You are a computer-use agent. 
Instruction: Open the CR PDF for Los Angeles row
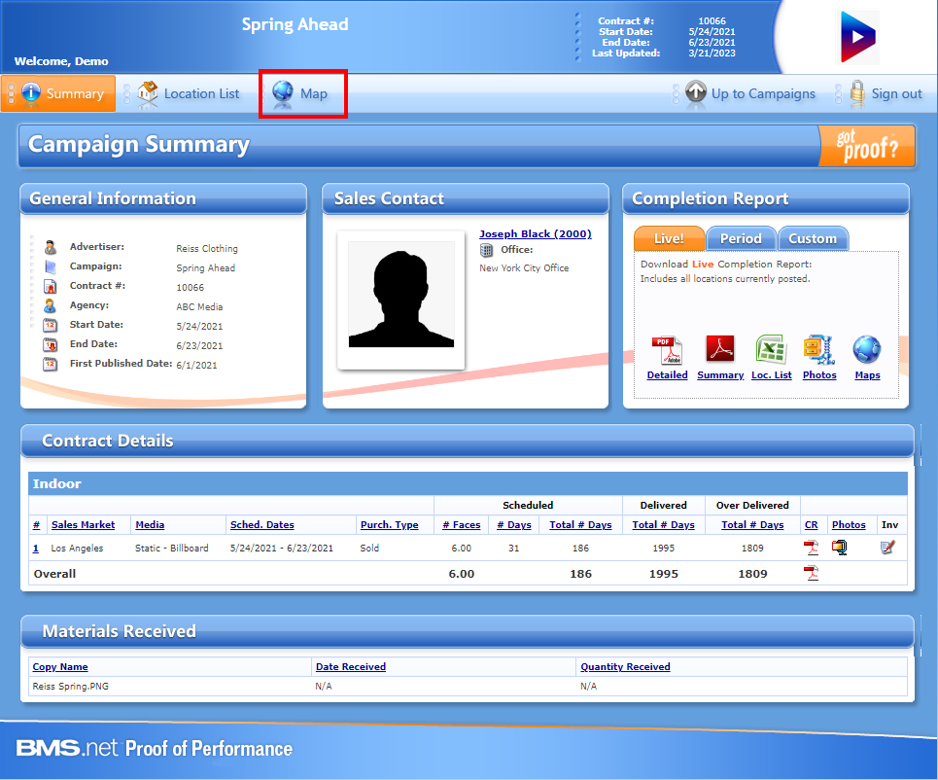811,548
